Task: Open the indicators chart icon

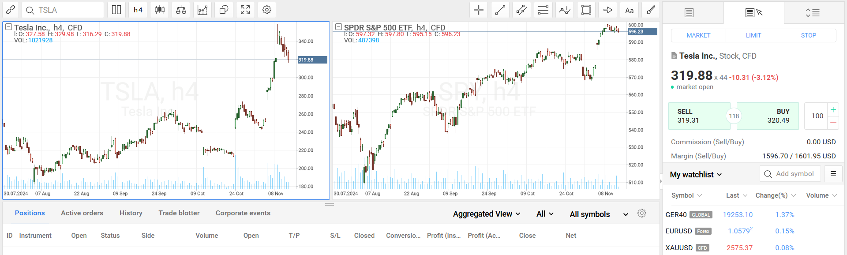Action: [202, 10]
